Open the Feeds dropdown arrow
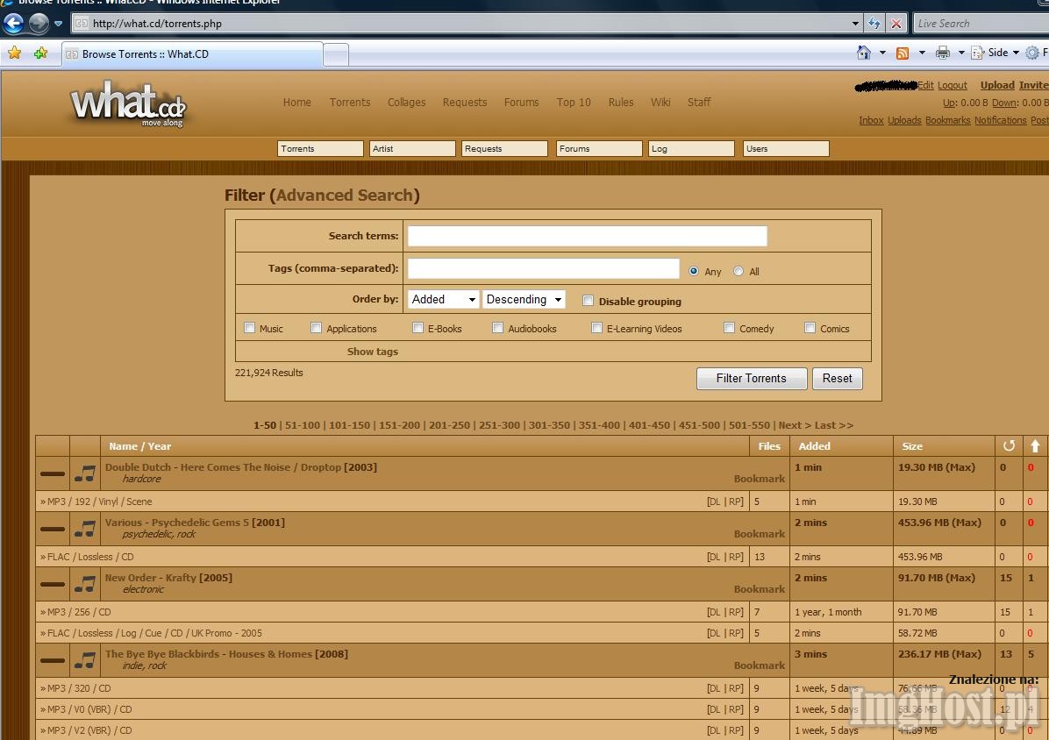This screenshot has width=1049, height=740. coord(922,52)
